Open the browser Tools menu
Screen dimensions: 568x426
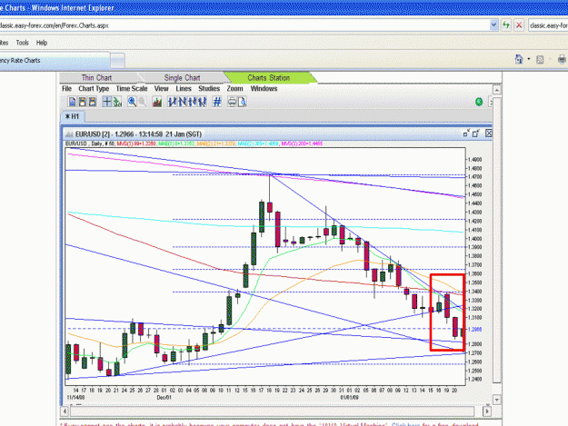point(22,43)
